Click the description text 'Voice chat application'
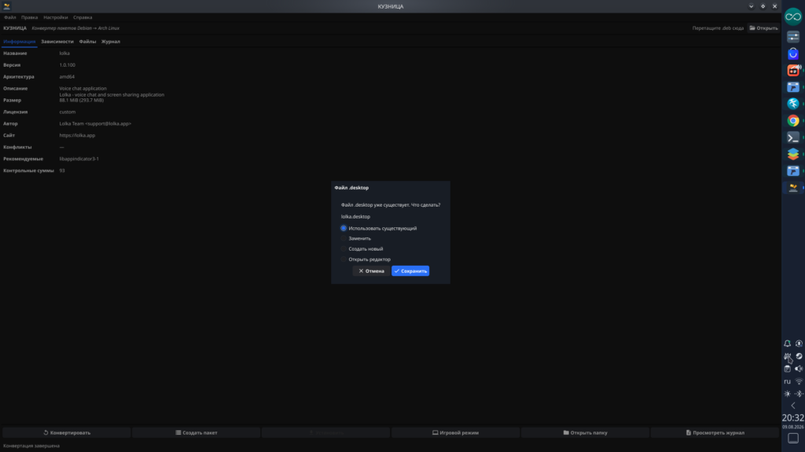 coord(83,88)
